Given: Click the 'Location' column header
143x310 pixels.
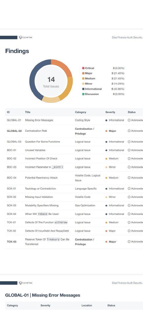Looking at the screenshot, I should 87,305.
